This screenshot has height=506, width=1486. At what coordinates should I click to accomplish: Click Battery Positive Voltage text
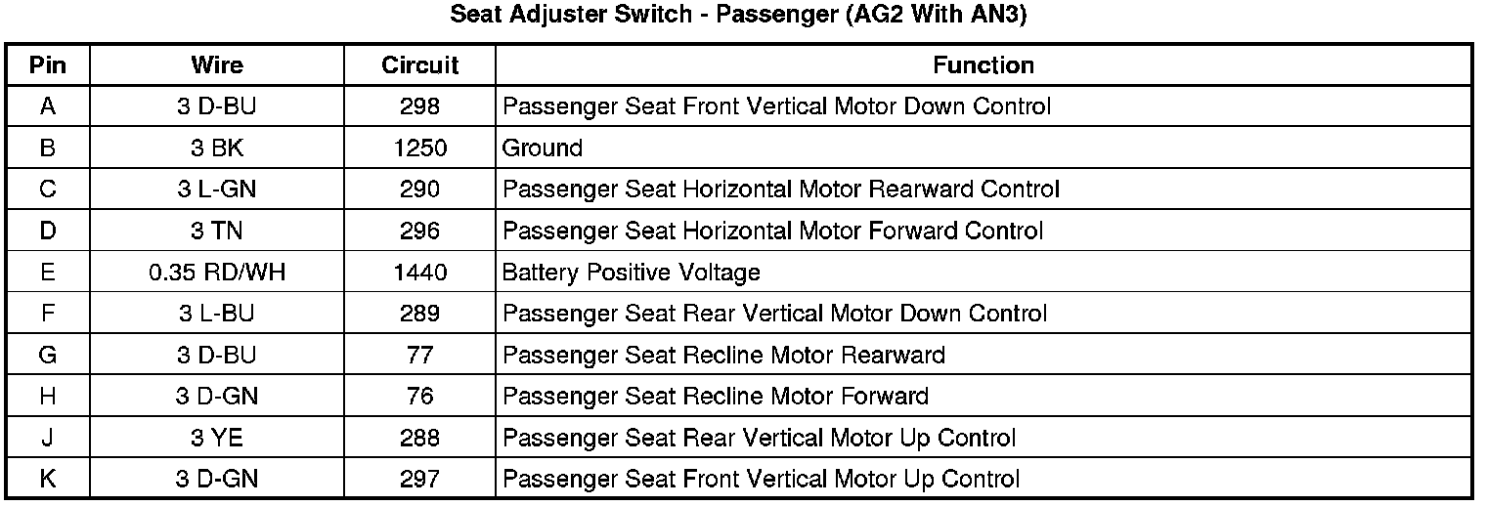point(631,273)
